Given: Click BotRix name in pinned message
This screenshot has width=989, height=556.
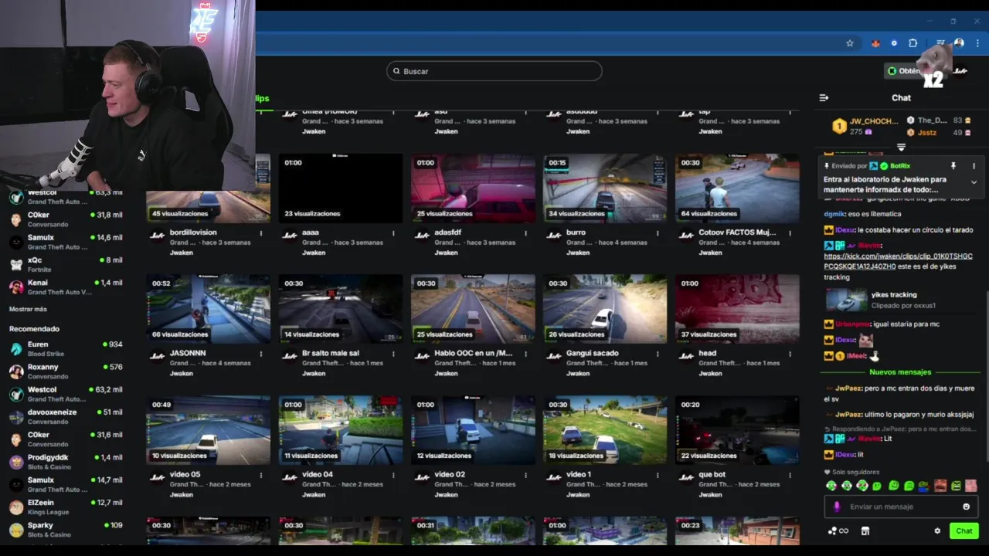Looking at the screenshot, I should (x=900, y=166).
